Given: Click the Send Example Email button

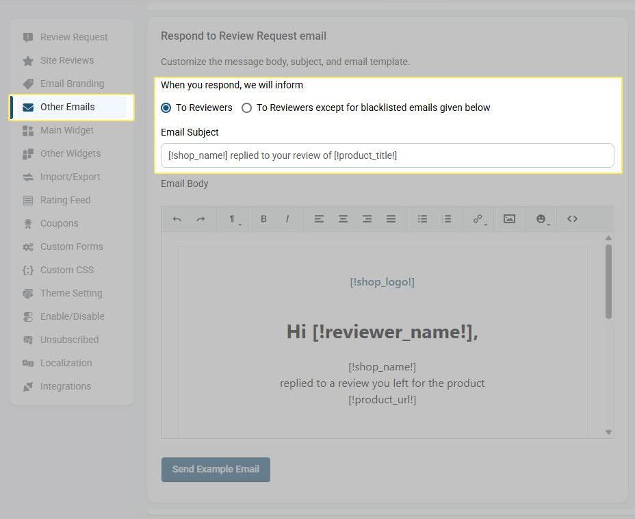Looking at the screenshot, I should point(216,469).
